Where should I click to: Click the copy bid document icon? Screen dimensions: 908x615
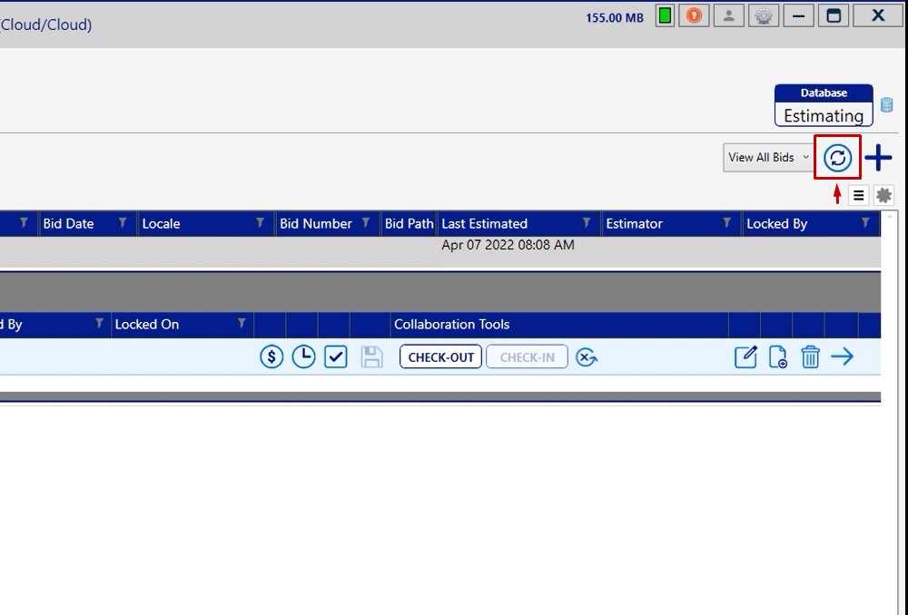(x=778, y=357)
